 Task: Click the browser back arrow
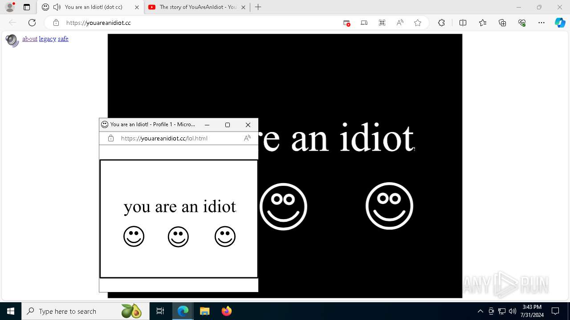12,23
